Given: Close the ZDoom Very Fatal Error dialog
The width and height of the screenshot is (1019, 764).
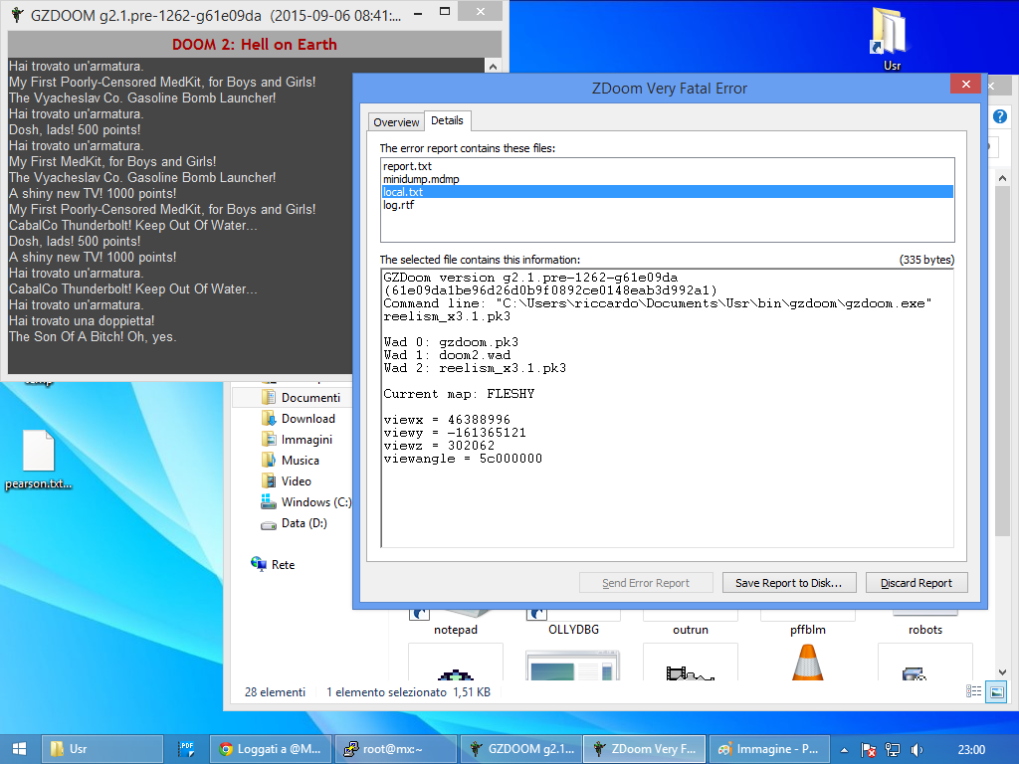Looking at the screenshot, I should click(965, 85).
